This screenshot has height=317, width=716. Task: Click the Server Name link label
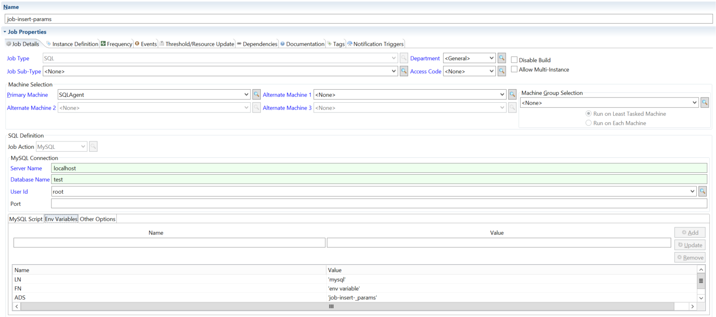26,169
